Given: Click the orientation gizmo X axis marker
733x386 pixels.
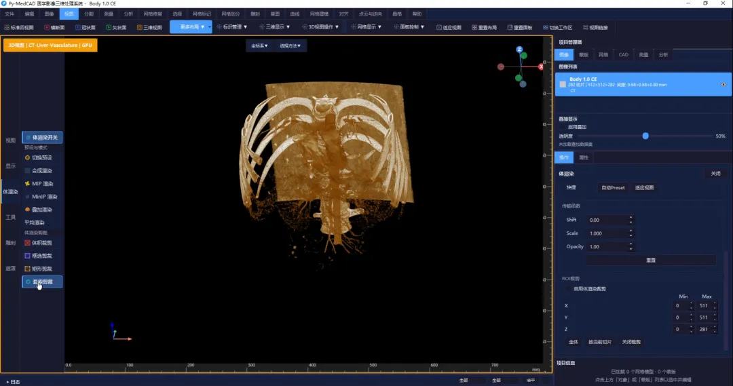Looking at the screenshot, I should click(x=541, y=67).
